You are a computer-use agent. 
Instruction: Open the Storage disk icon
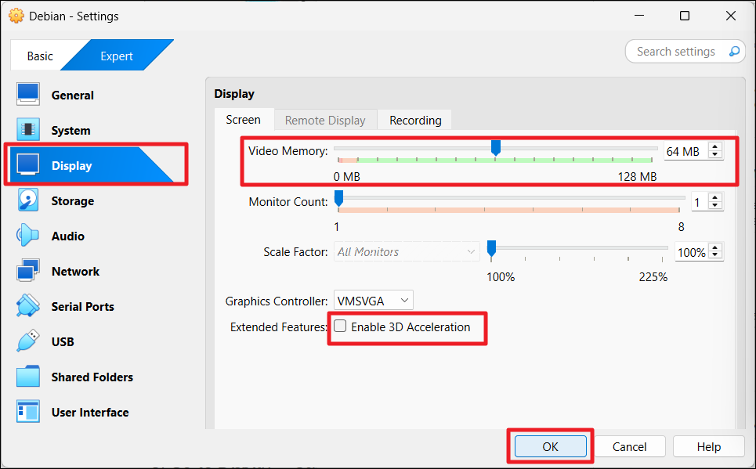pyautogui.click(x=28, y=200)
